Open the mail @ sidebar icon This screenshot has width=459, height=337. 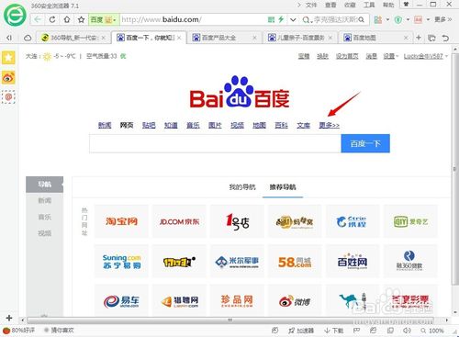pos(8,97)
